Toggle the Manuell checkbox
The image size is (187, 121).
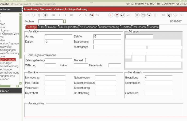point(86,60)
